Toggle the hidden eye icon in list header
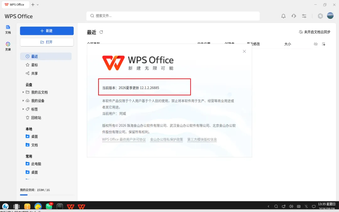This screenshot has width=339, height=212. 316,44
